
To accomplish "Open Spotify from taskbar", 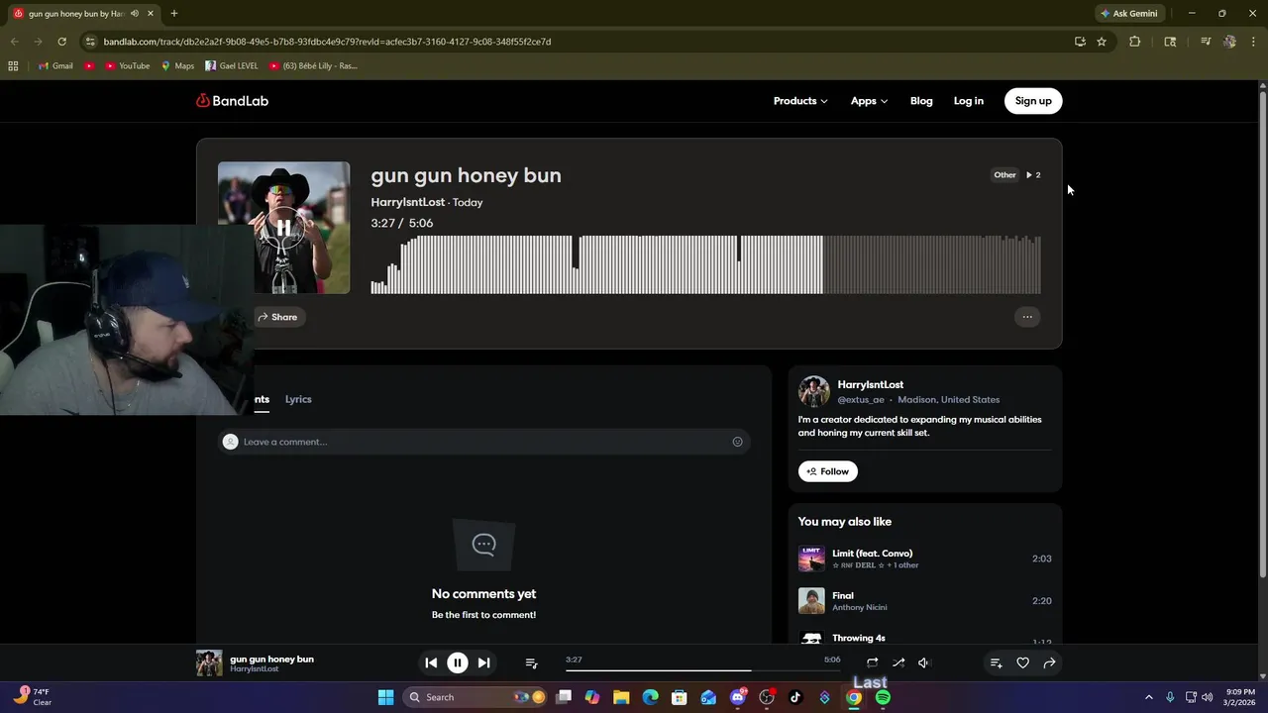I will click(883, 697).
